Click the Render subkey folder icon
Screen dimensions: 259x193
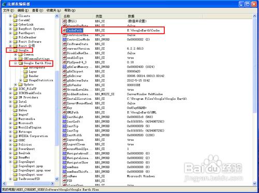point(25,76)
